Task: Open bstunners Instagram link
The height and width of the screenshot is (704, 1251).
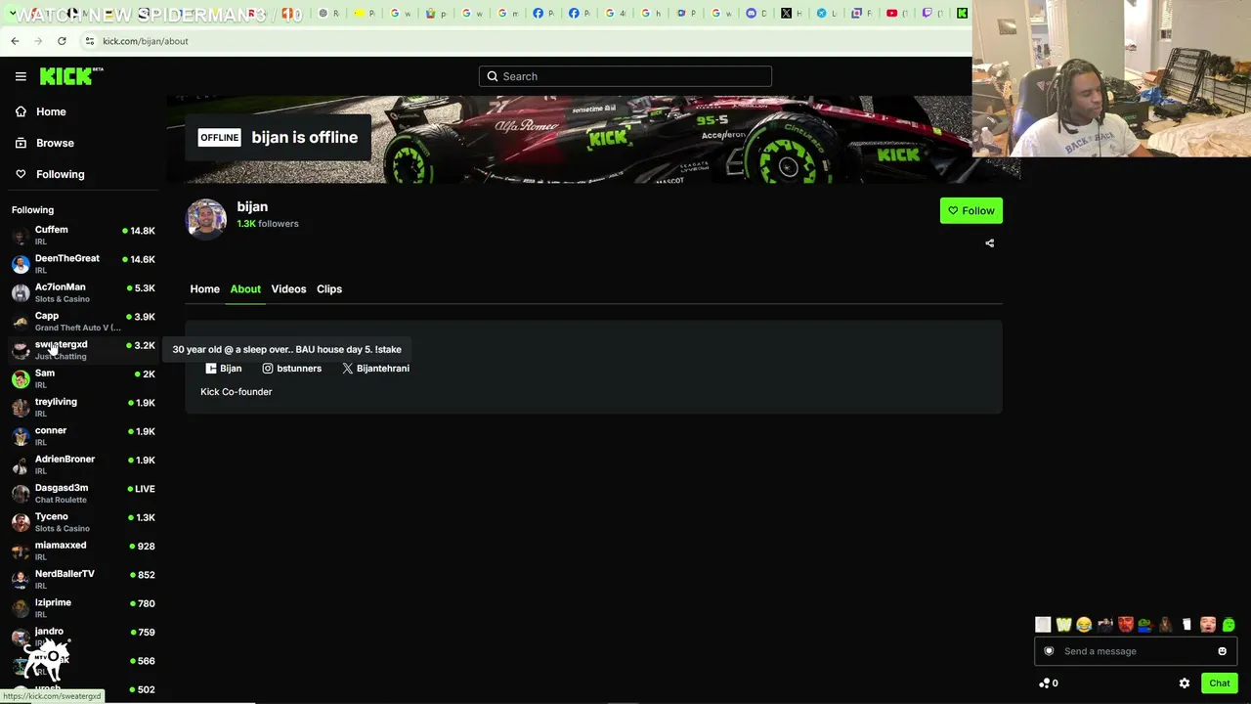Action: pyautogui.click(x=291, y=369)
